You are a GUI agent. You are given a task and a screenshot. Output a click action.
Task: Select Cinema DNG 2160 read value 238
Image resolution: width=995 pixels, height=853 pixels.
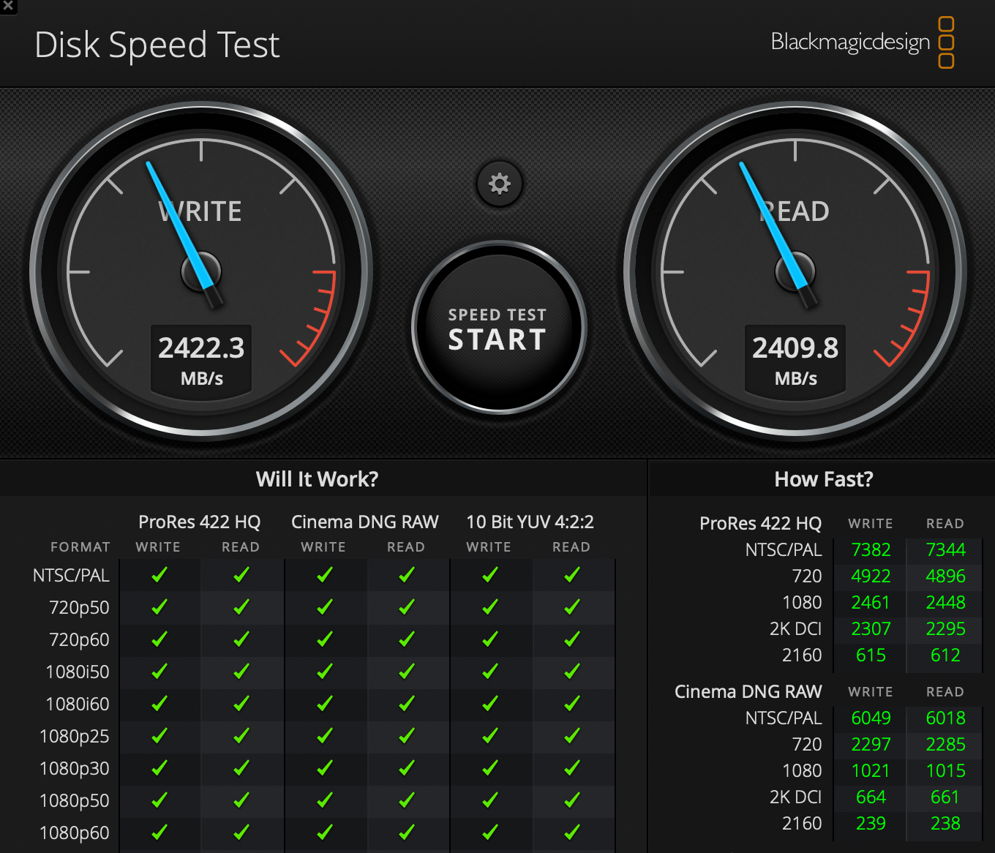pyautogui.click(x=945, y=823)
